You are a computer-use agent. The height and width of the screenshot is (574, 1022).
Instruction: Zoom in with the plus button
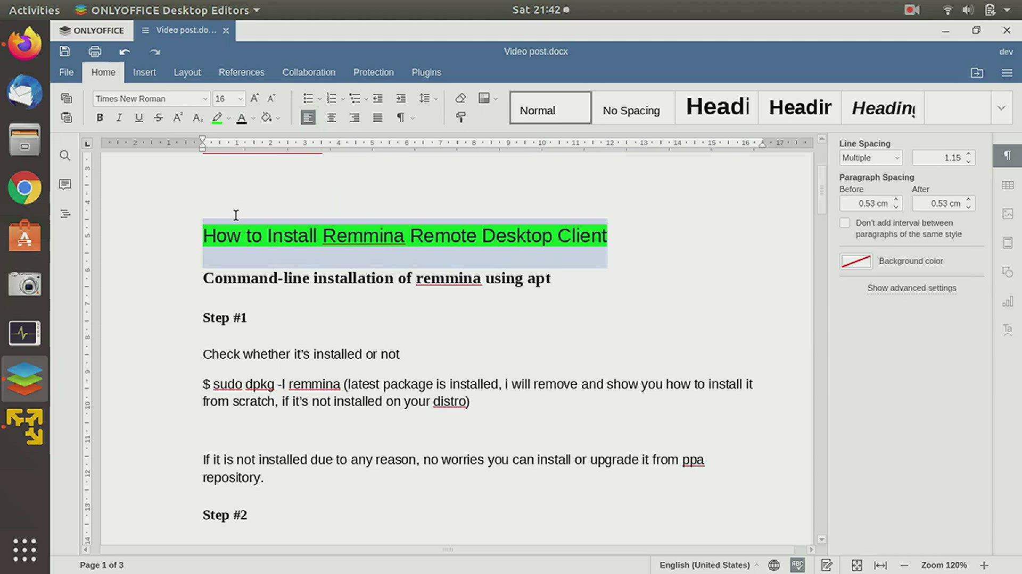coord(984,565)
